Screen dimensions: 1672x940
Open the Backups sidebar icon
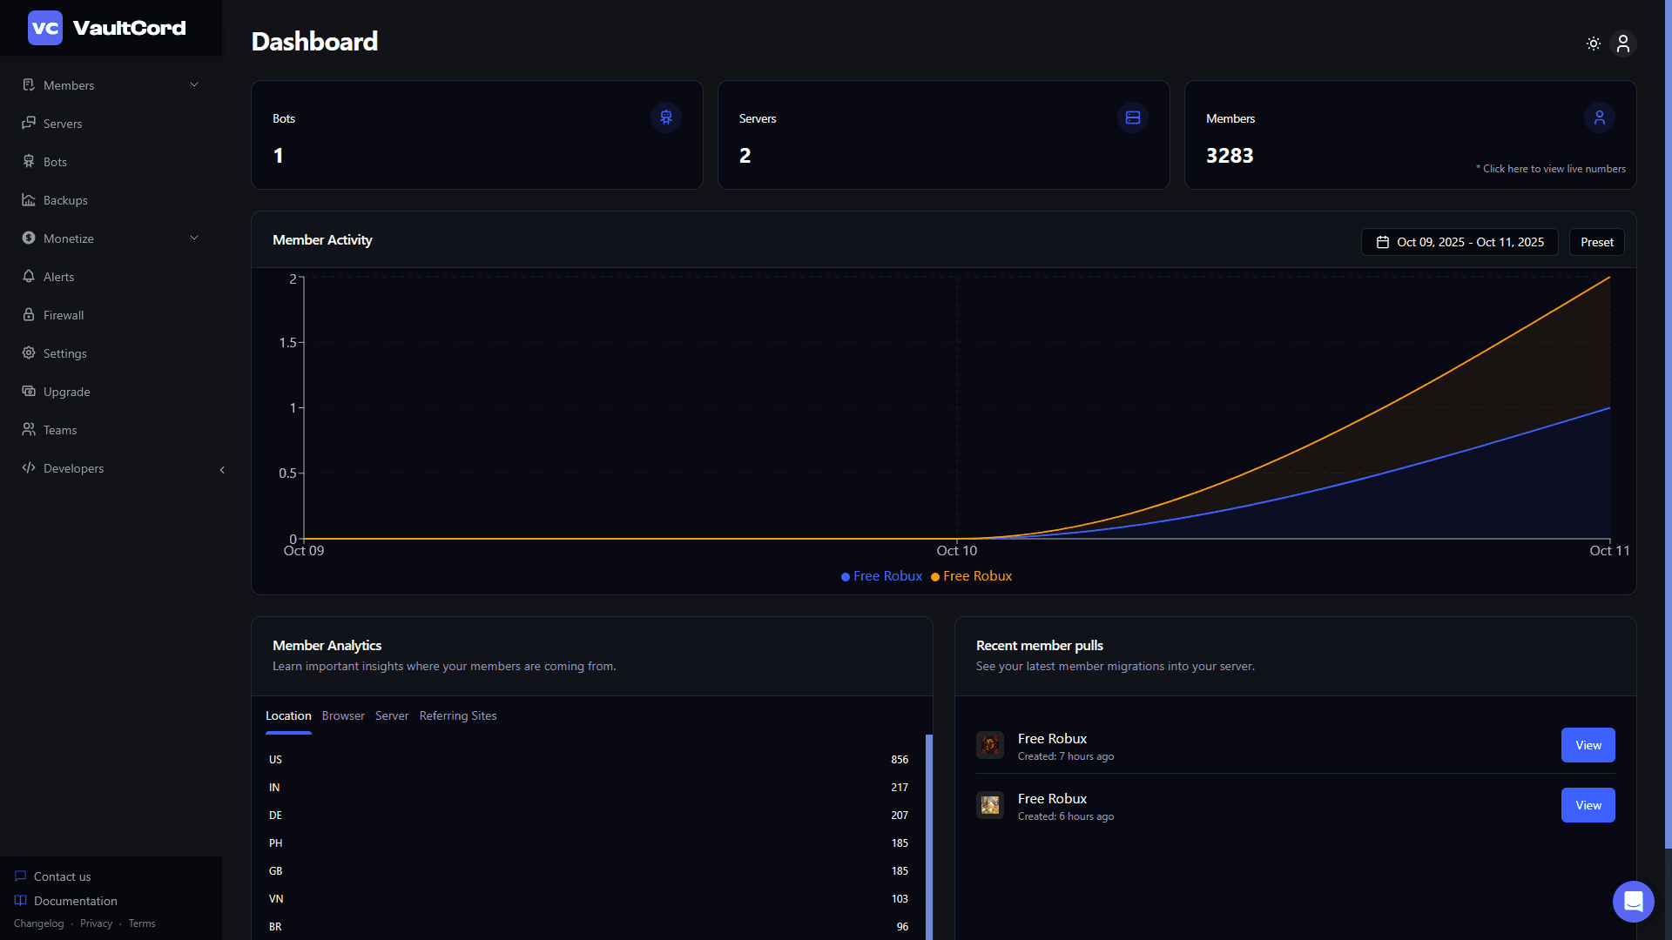(x=29, y=199)
